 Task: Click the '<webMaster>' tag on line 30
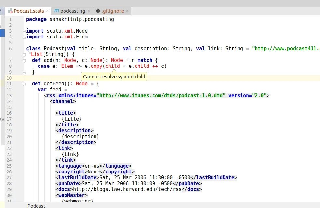click(x=71, y=195)
